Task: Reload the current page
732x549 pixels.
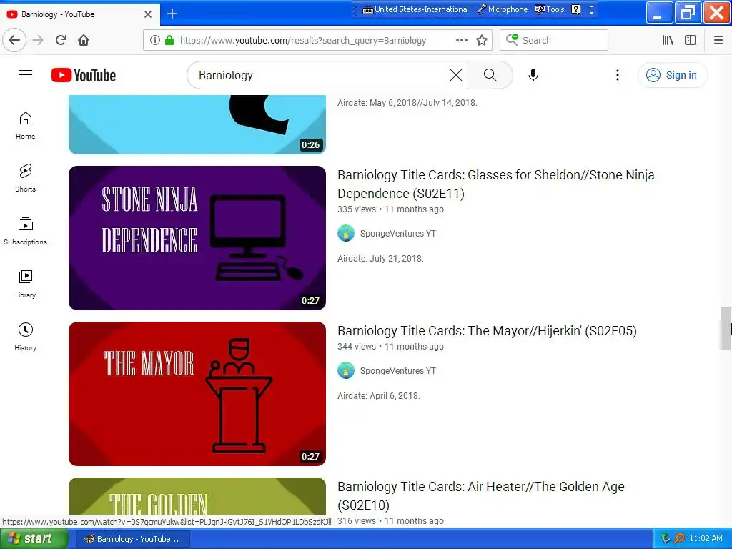Action: click(x=61, y=40)
